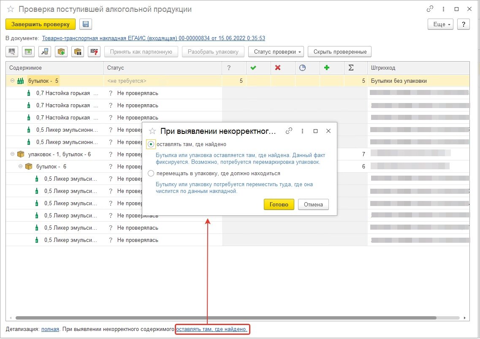Click the 'Статус' column header
The width and height of the screenshot is (480, 339).
(x=163, y=68)
